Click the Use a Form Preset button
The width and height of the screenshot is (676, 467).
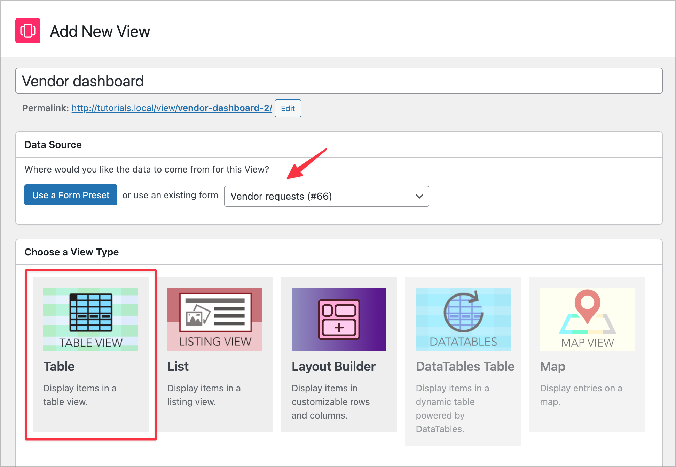point(71,195)
